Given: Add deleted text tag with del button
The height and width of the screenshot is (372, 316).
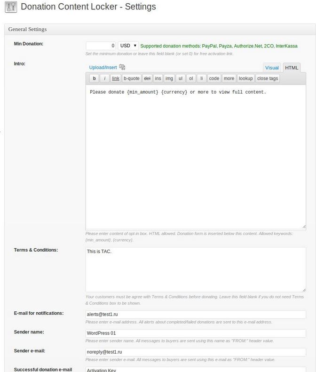Looking at the screenshot, I should (x=147, y=78).
